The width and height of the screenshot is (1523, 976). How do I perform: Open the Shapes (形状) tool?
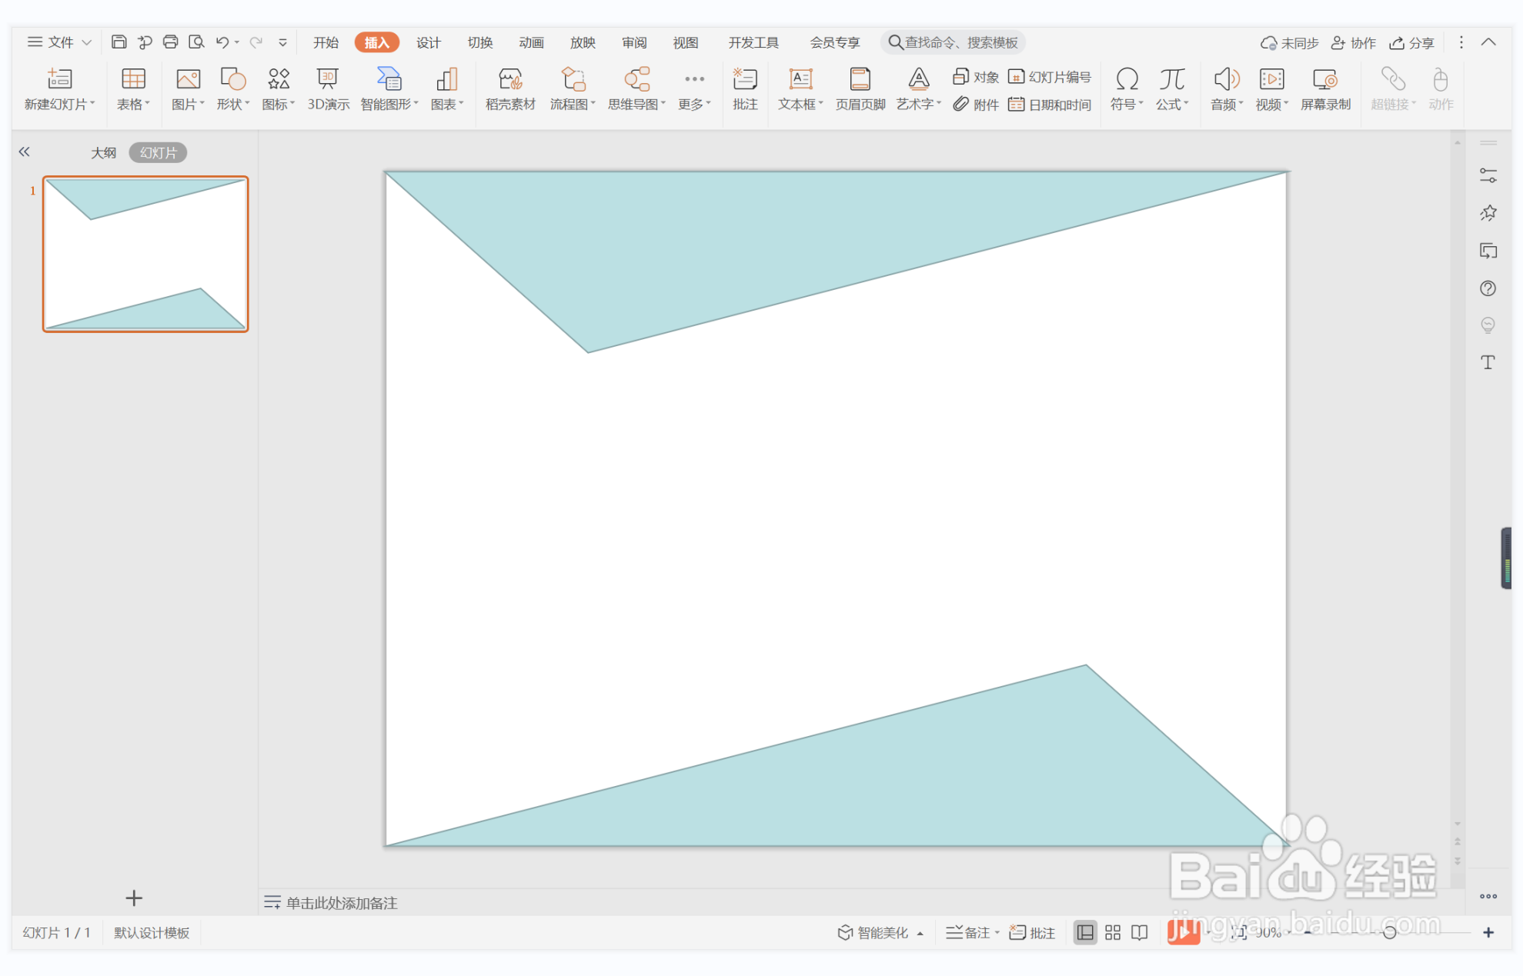[232, 89]
